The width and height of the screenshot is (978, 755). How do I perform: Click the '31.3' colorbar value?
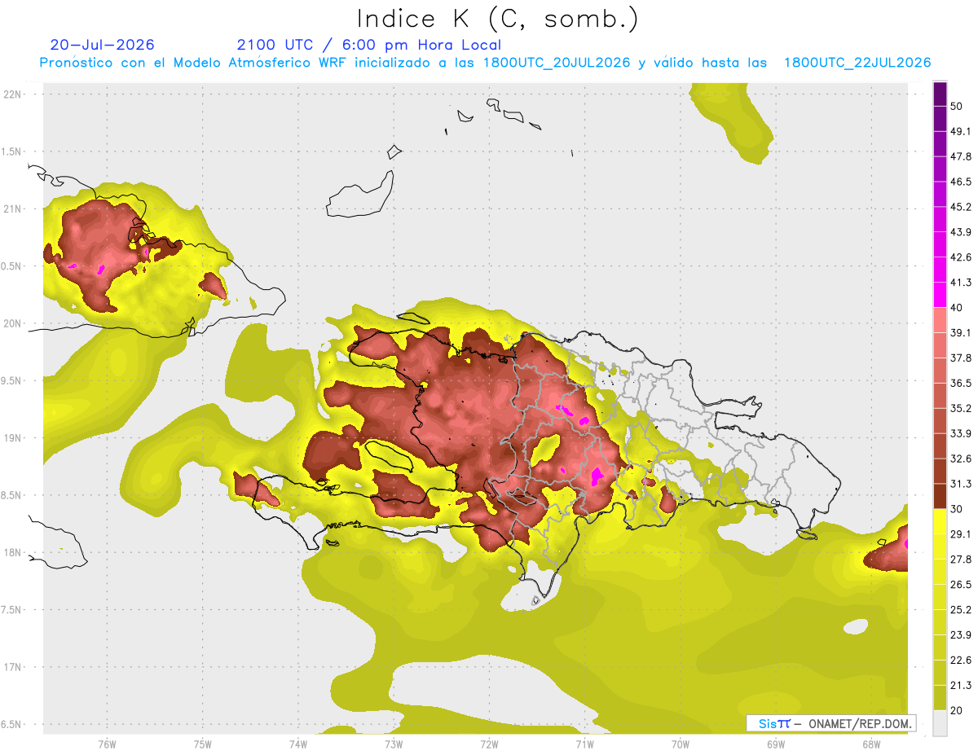coord(961,484)
